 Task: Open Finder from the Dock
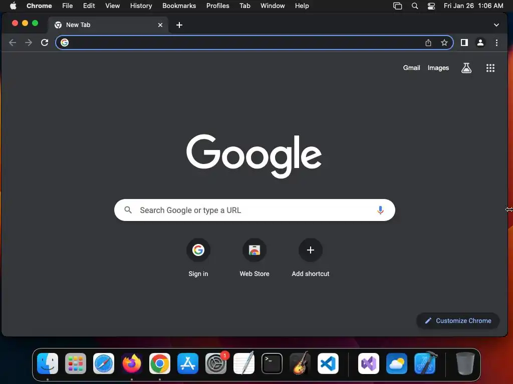[x=48, y=363]
